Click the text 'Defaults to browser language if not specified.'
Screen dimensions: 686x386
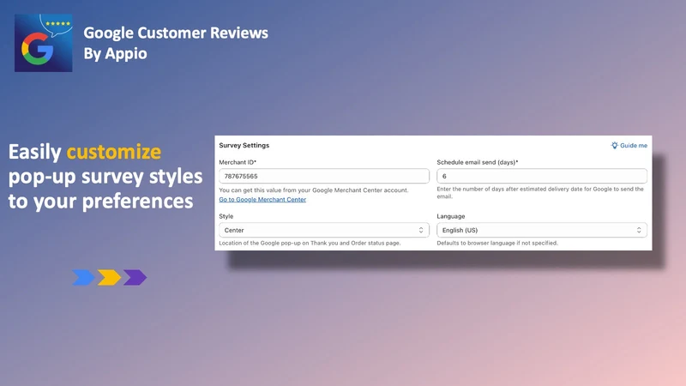coord(497,243)
